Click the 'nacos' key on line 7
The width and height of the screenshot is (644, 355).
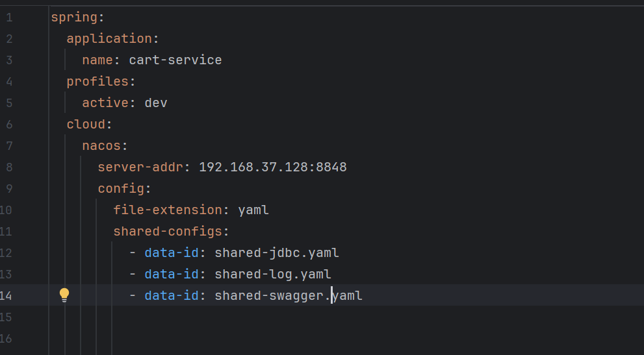101,145
